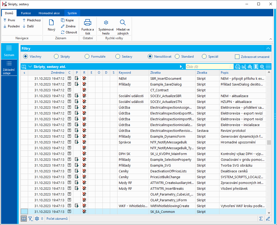Image resolution: width=277 pixels, height=225 pixels.
Task: Open the grid settings gear dropdown
Action: coord(262,67)
